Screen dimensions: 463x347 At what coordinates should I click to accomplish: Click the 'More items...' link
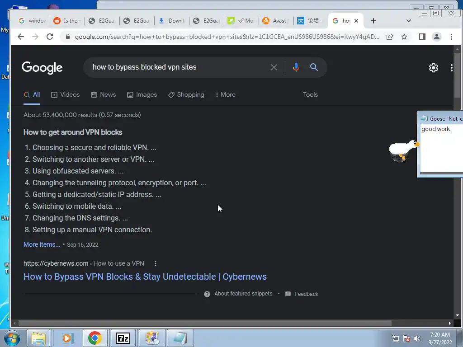pos(42,244)
